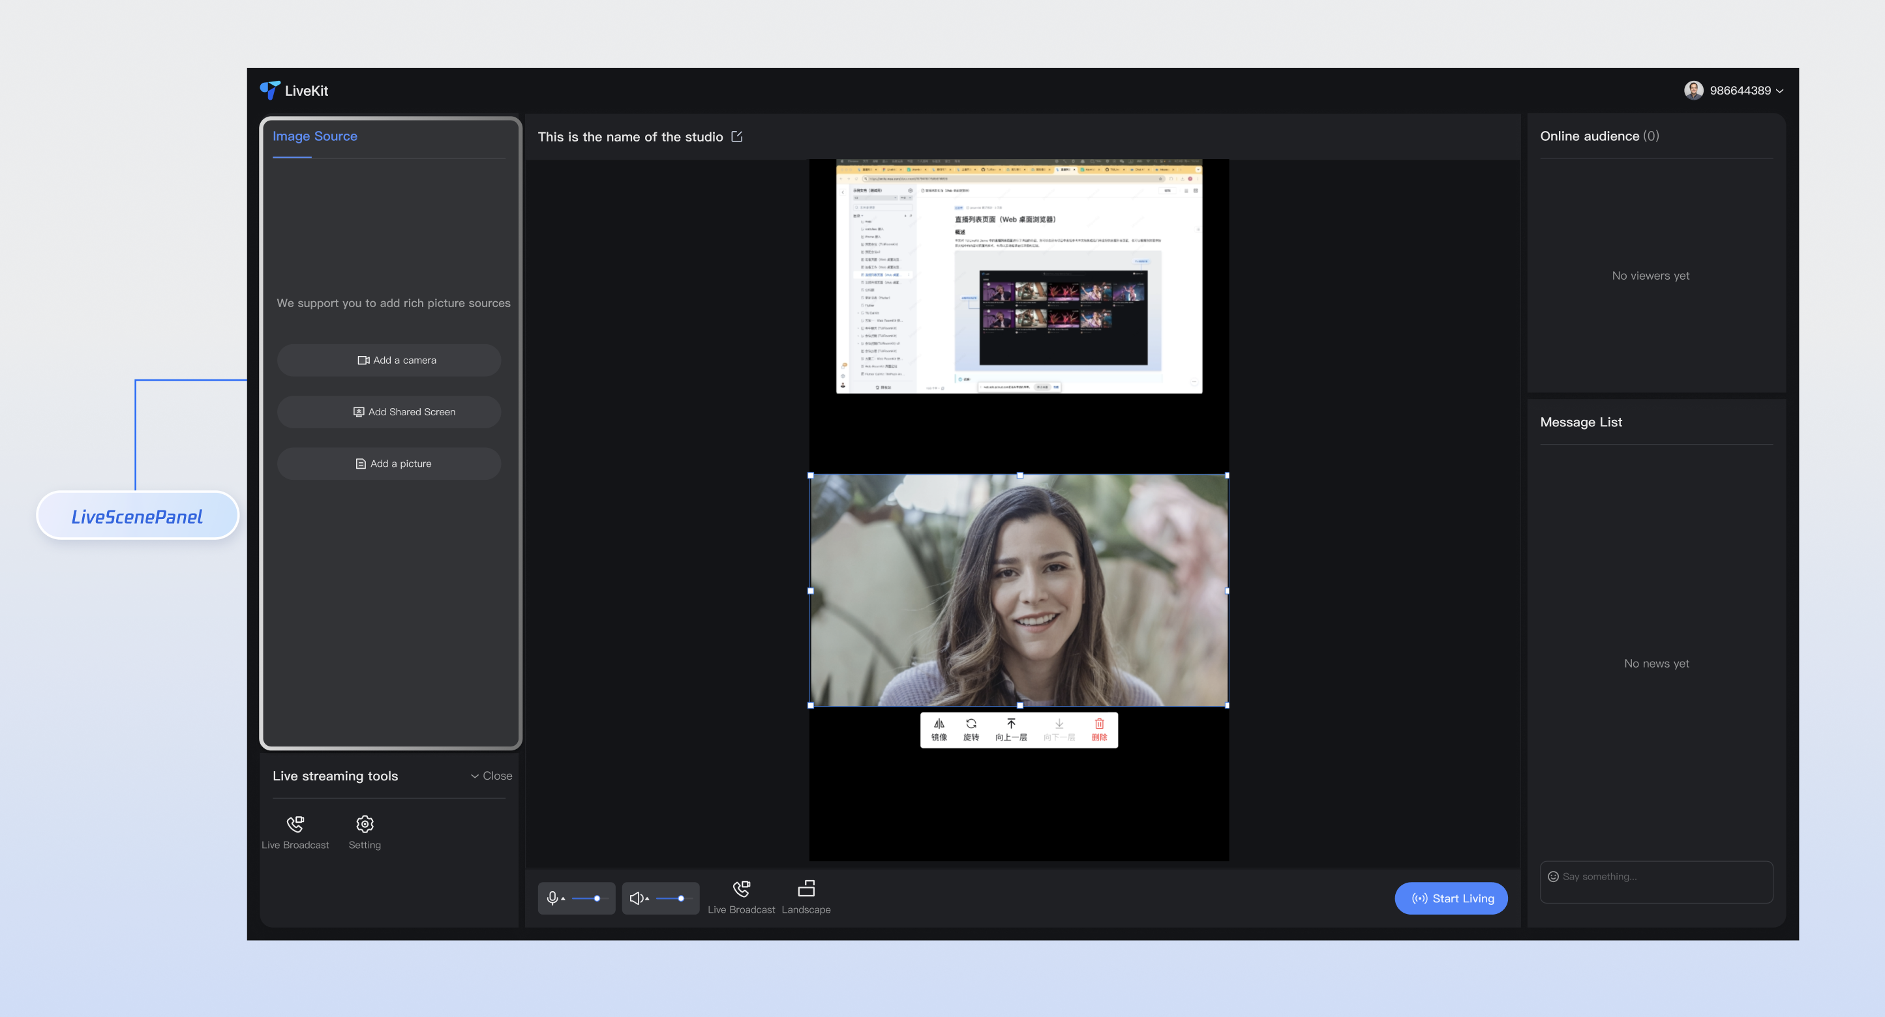1885x1017 pixels.
Task: Toggle speaker mute icon
Action: (x=636, y=898)
